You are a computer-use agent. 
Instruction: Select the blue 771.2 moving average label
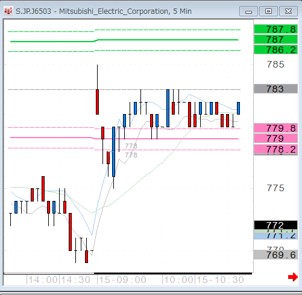275,236
